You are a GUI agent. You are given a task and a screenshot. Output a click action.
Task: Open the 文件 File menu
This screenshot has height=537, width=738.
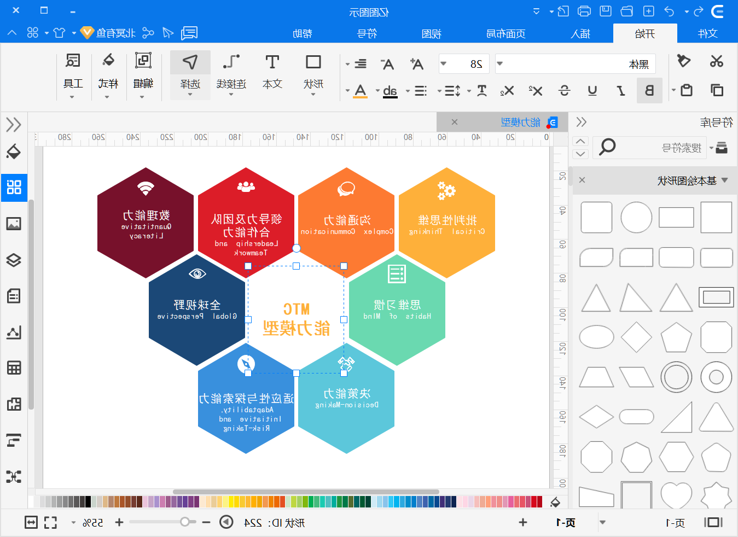(707, 33)
